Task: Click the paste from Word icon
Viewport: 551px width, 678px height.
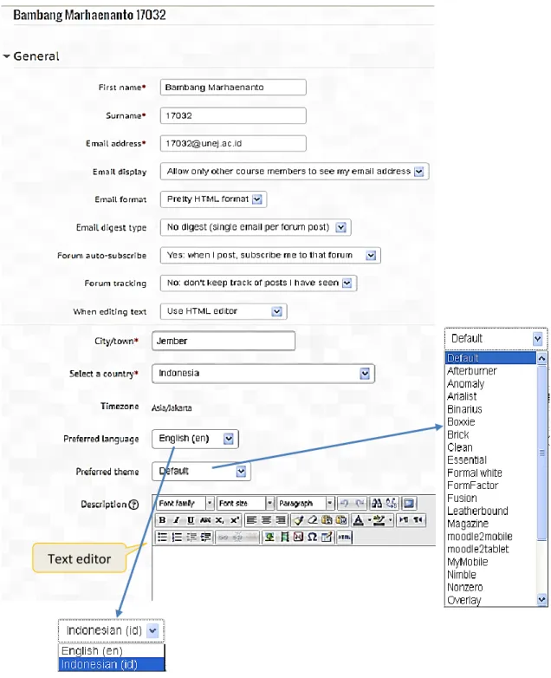Action: [x=341, y=520]
